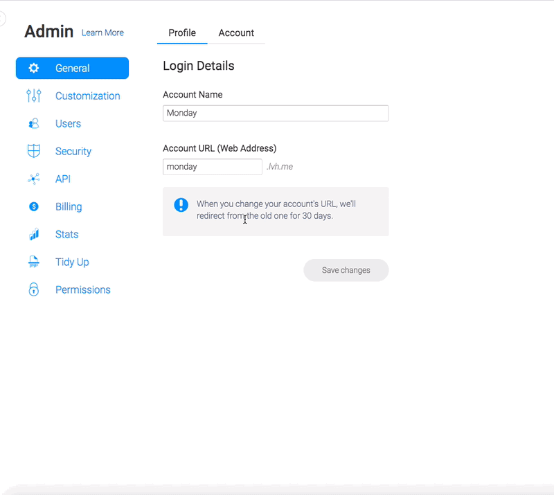Click the Stats bar chart icon
554x495 pixels.
tap(33, 234)
